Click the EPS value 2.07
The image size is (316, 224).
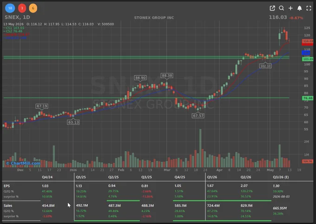(x=244, y=186)
